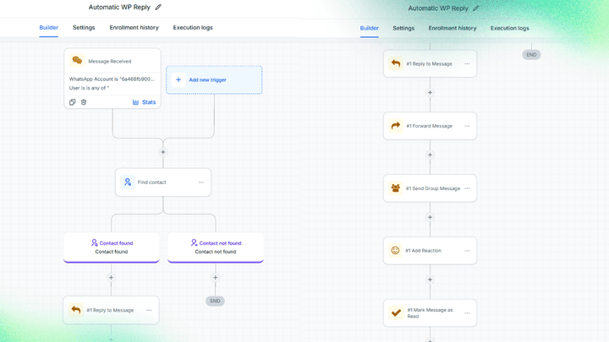
Task: Open three-dots menu on Find contact step
Action: click(x=201, y=182)
